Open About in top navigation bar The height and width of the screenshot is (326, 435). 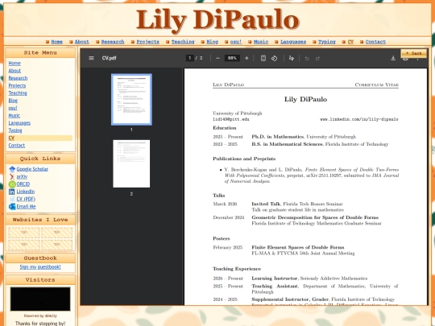point(82,42)
